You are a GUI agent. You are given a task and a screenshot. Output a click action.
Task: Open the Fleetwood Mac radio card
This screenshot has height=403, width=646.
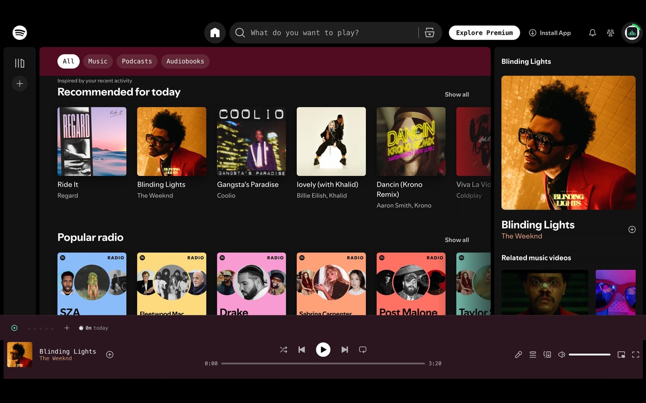click(172, 284)
